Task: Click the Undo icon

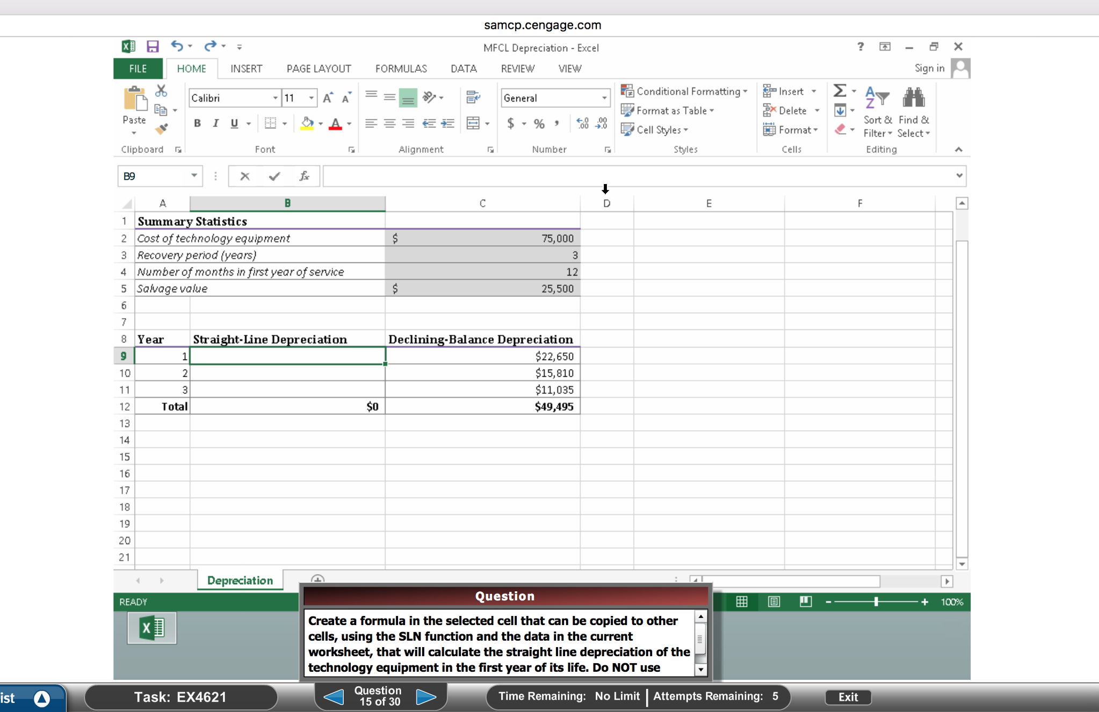Action: [177, 46]
